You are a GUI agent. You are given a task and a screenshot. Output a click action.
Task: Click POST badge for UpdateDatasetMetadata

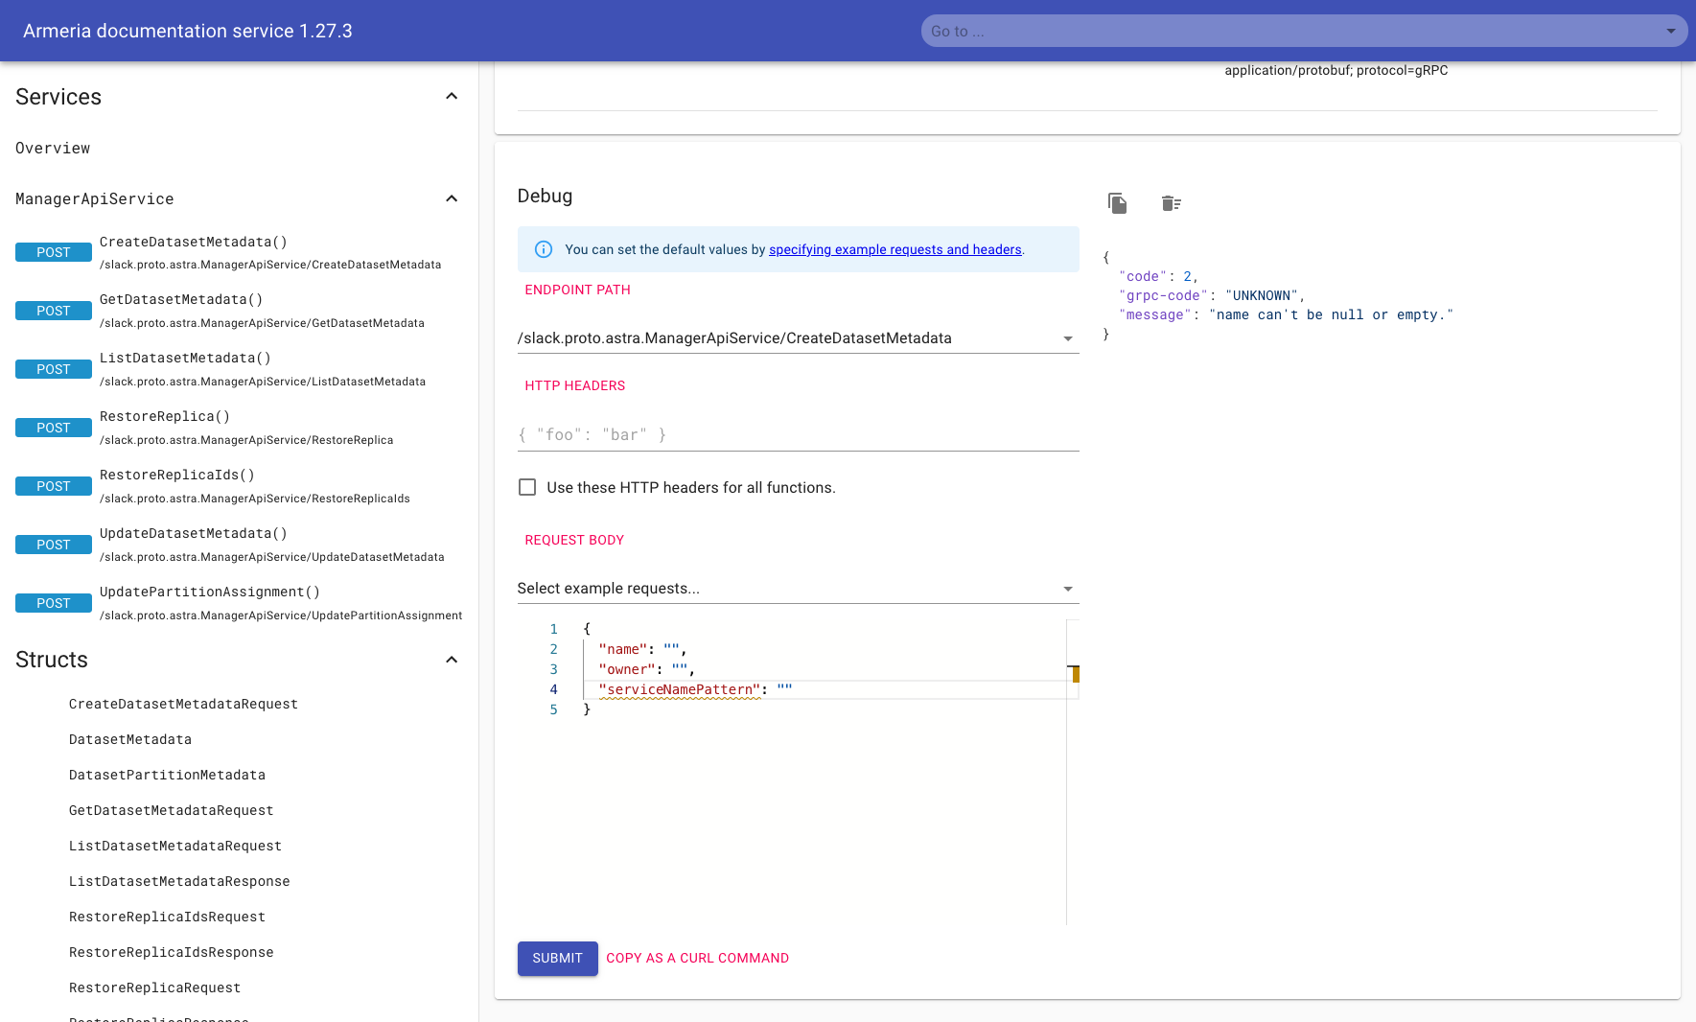tap(54, 545)
